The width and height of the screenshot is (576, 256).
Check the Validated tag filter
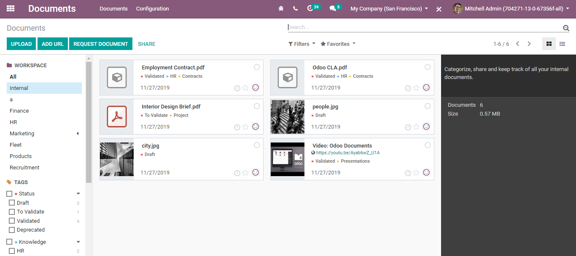(12, 221)
